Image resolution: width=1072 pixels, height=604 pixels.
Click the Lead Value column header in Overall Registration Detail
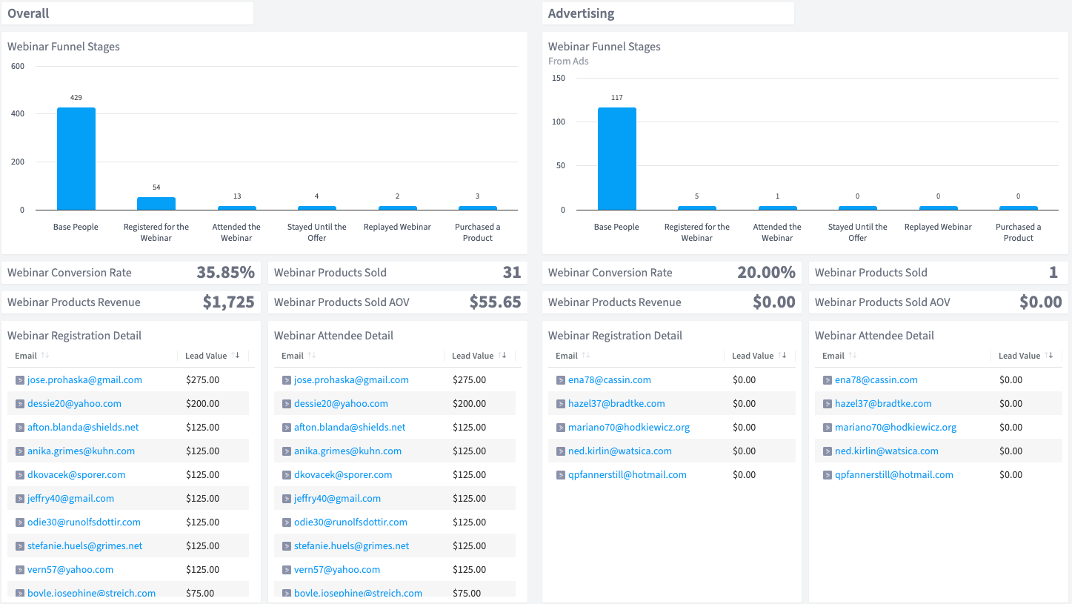[206, 356]
